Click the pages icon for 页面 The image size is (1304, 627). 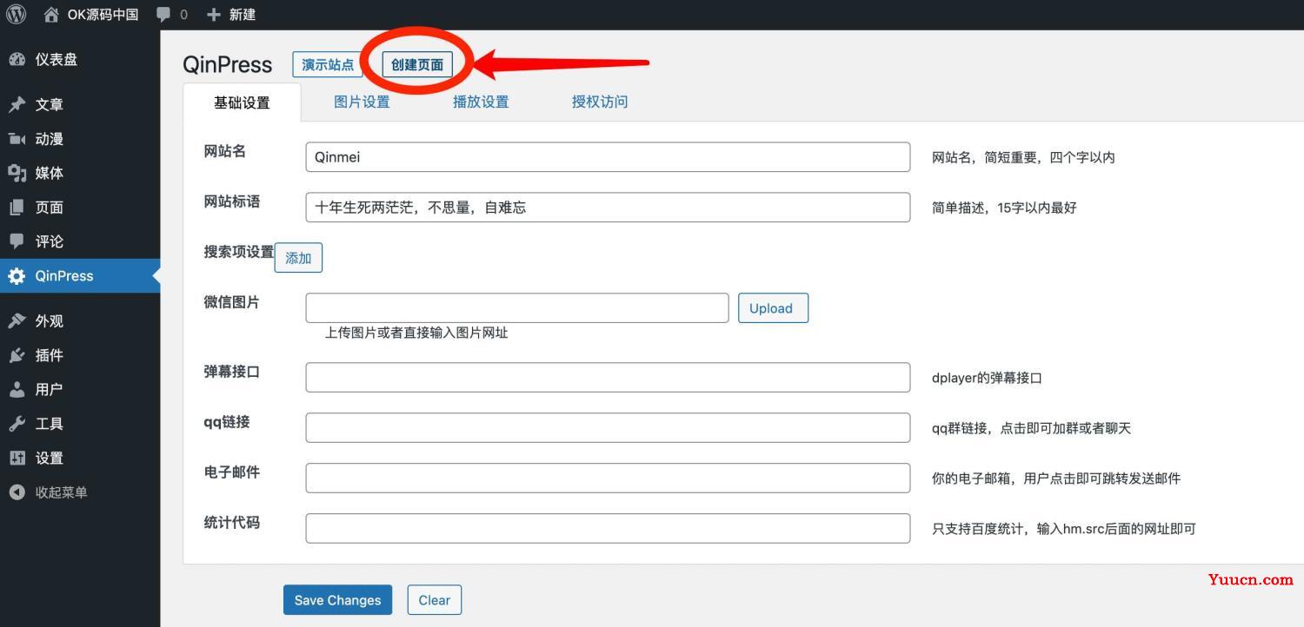click(x=17, y=208)
